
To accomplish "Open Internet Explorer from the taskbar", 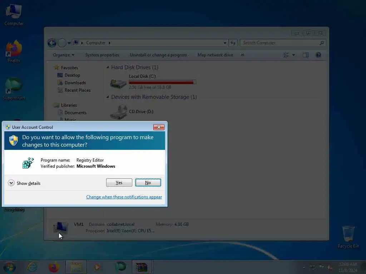I will coord(32,267).
